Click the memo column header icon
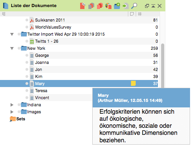 click(132, 14)
